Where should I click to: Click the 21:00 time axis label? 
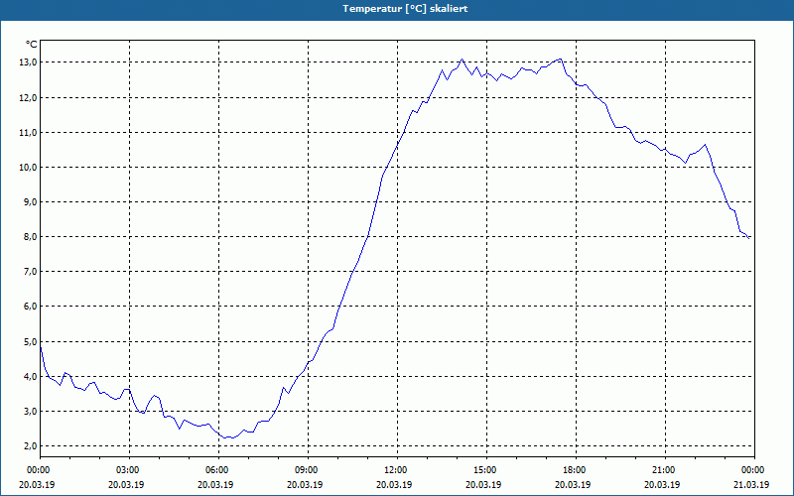click(665, 470)
